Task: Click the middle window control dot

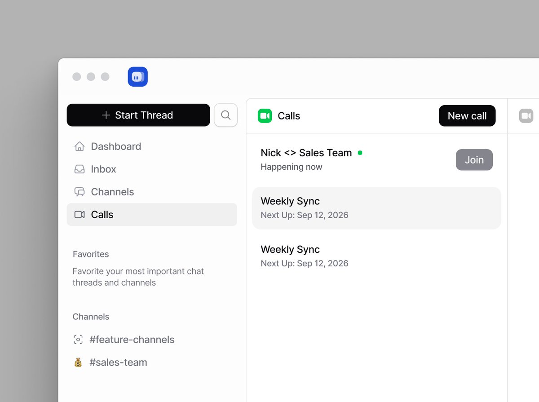Action: [x=91, y=77]
